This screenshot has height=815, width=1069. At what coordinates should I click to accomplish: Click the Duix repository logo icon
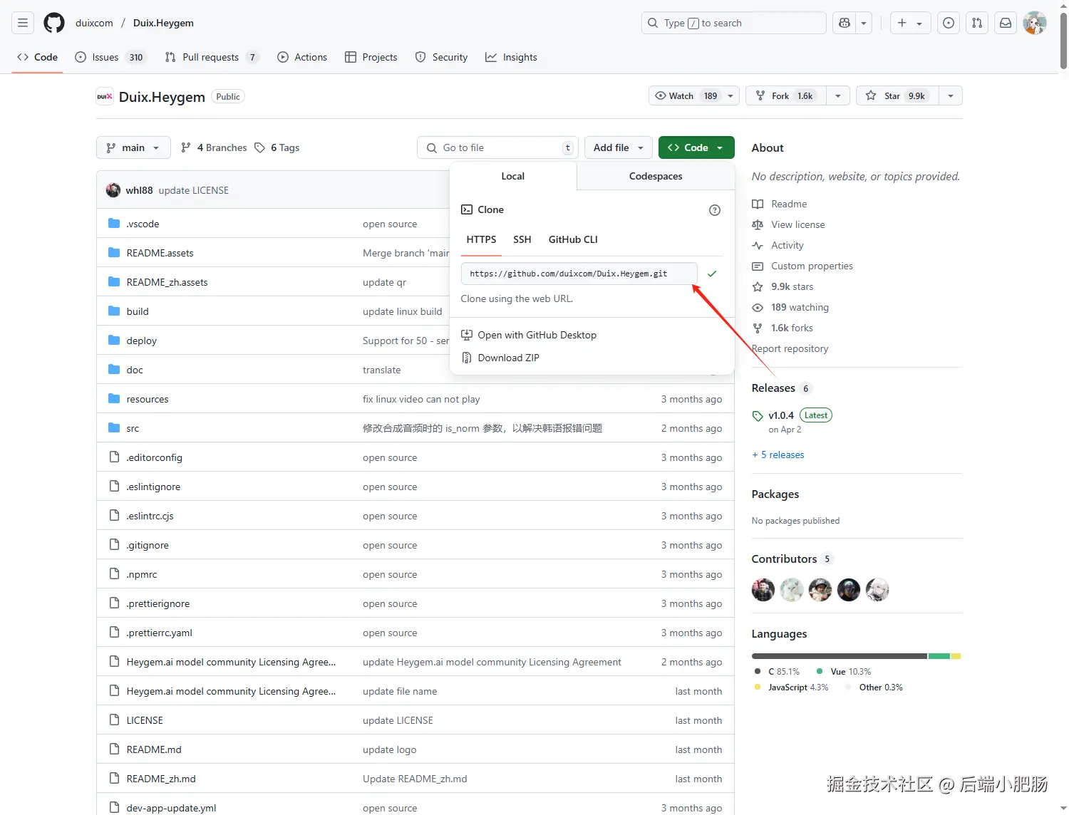point(105,97)
